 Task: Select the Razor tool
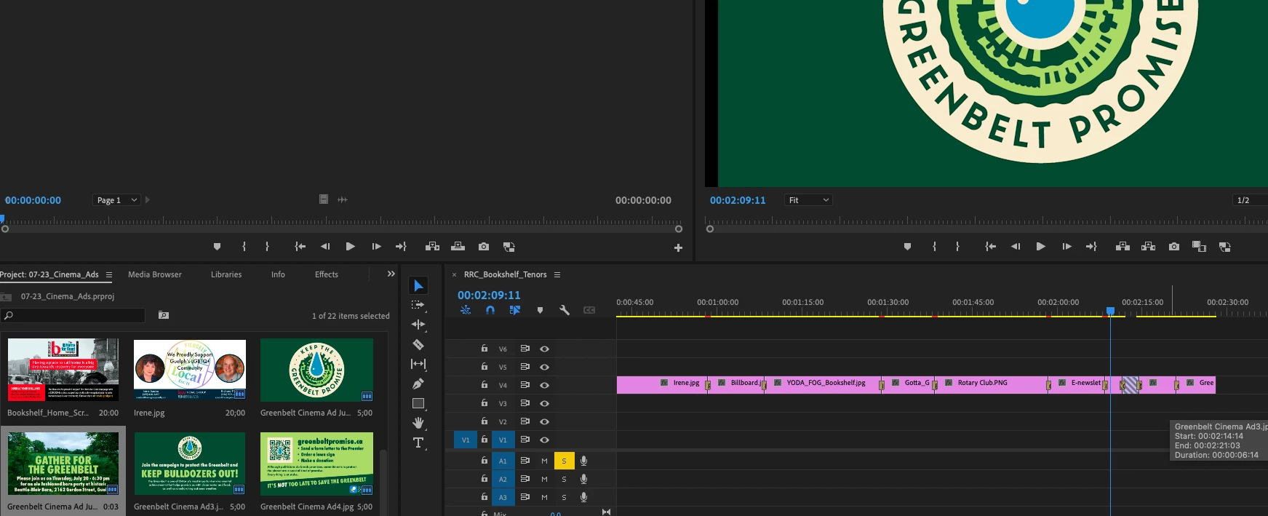point(418,344)
